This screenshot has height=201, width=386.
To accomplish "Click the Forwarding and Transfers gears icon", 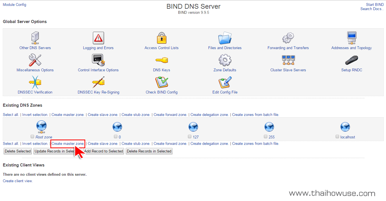I will click(x=288, y=38).
